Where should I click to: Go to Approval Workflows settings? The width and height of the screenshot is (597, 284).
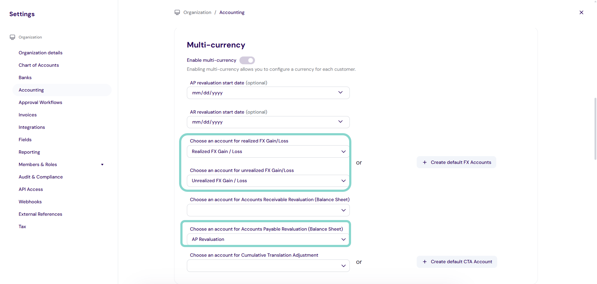click(x=40, y=102)
